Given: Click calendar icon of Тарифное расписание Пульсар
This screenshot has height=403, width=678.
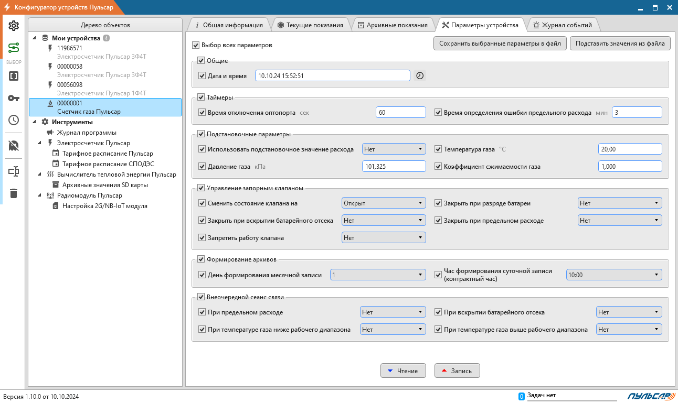Looking at the screenshot, I should click(56, 154).
